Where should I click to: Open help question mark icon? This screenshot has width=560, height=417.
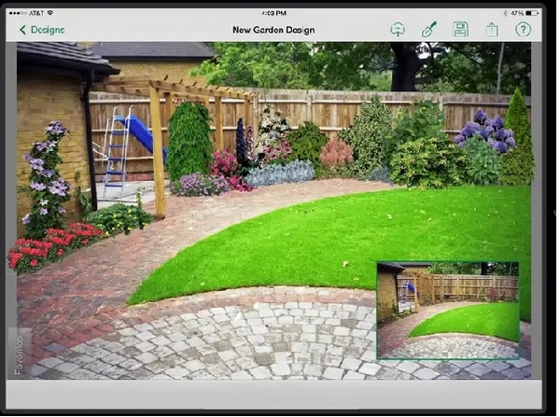pos(523,30)
